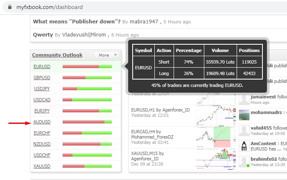287x180 pixels.
Task: Select AUDUSD in Community Outlook
Action: click(42, 122)
